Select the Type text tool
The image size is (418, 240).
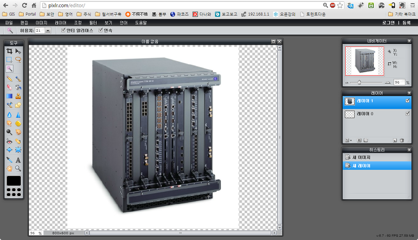pyautogui.click(x=18, y=160)
